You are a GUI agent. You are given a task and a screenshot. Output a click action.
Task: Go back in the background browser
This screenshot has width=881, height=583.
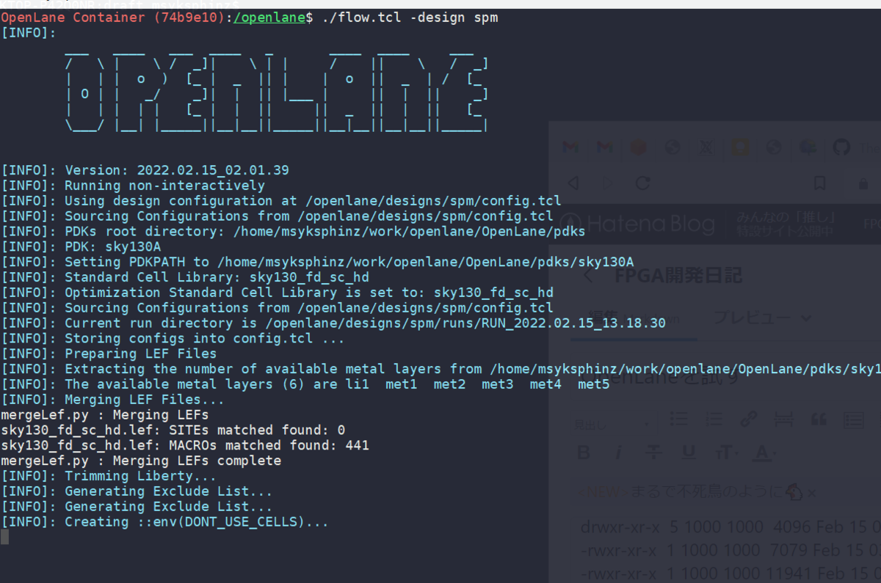pos(574,183)
